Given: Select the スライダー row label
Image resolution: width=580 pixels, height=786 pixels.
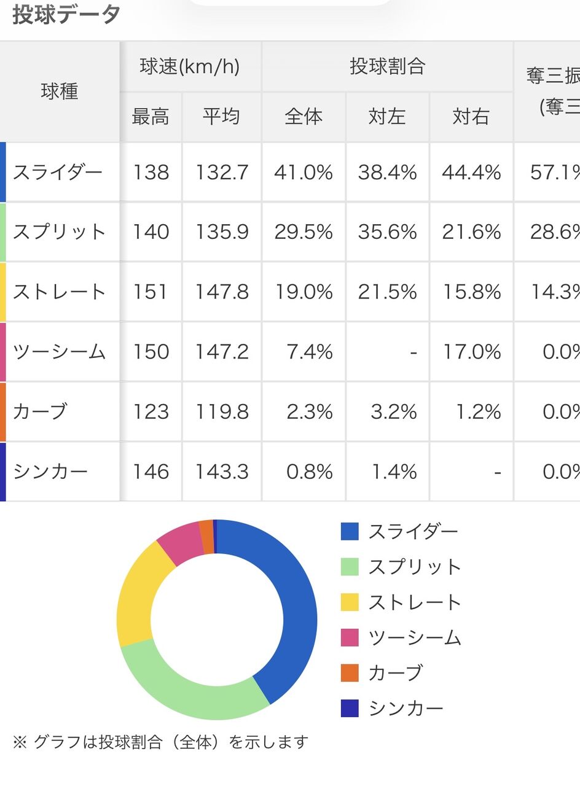Looking at the screenshot, I should pyautogui.click(x=58, y=173).
